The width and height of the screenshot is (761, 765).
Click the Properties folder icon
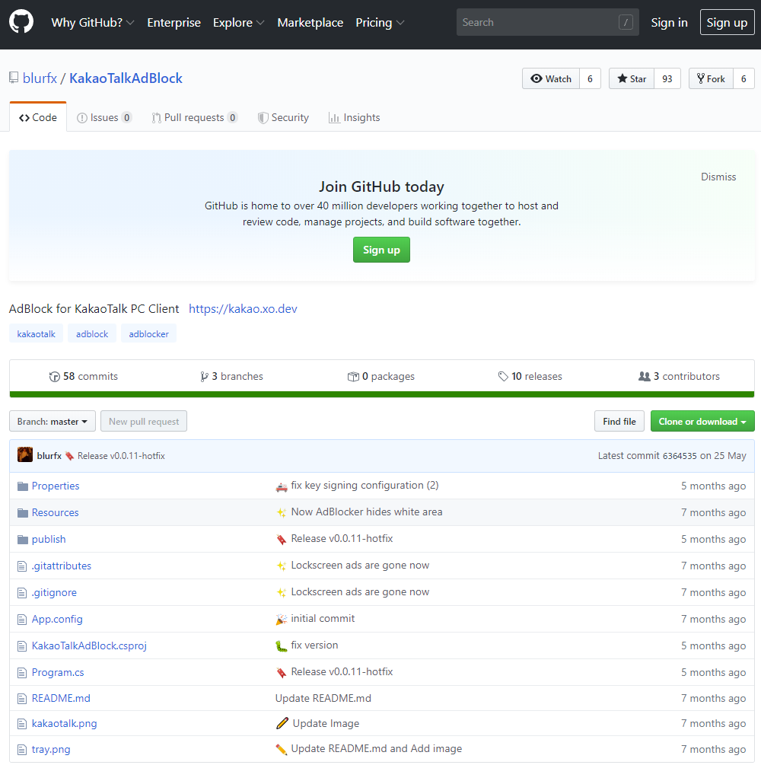point(22,486)
